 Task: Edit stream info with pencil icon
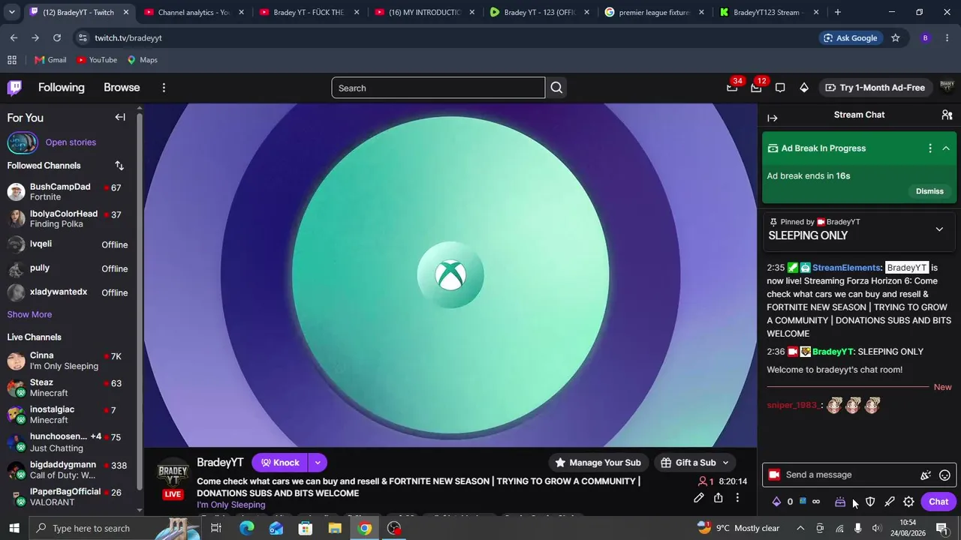coord(699,498)
